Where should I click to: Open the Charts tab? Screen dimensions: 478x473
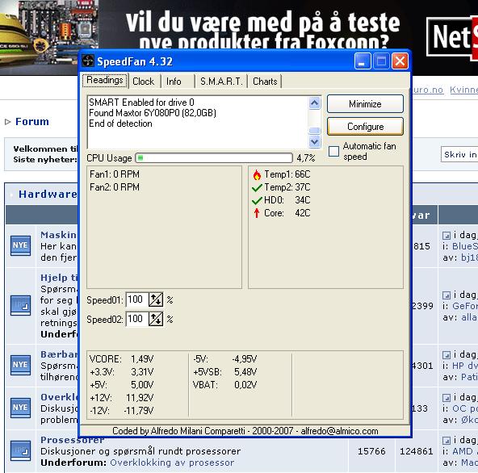tap(265, 82)
